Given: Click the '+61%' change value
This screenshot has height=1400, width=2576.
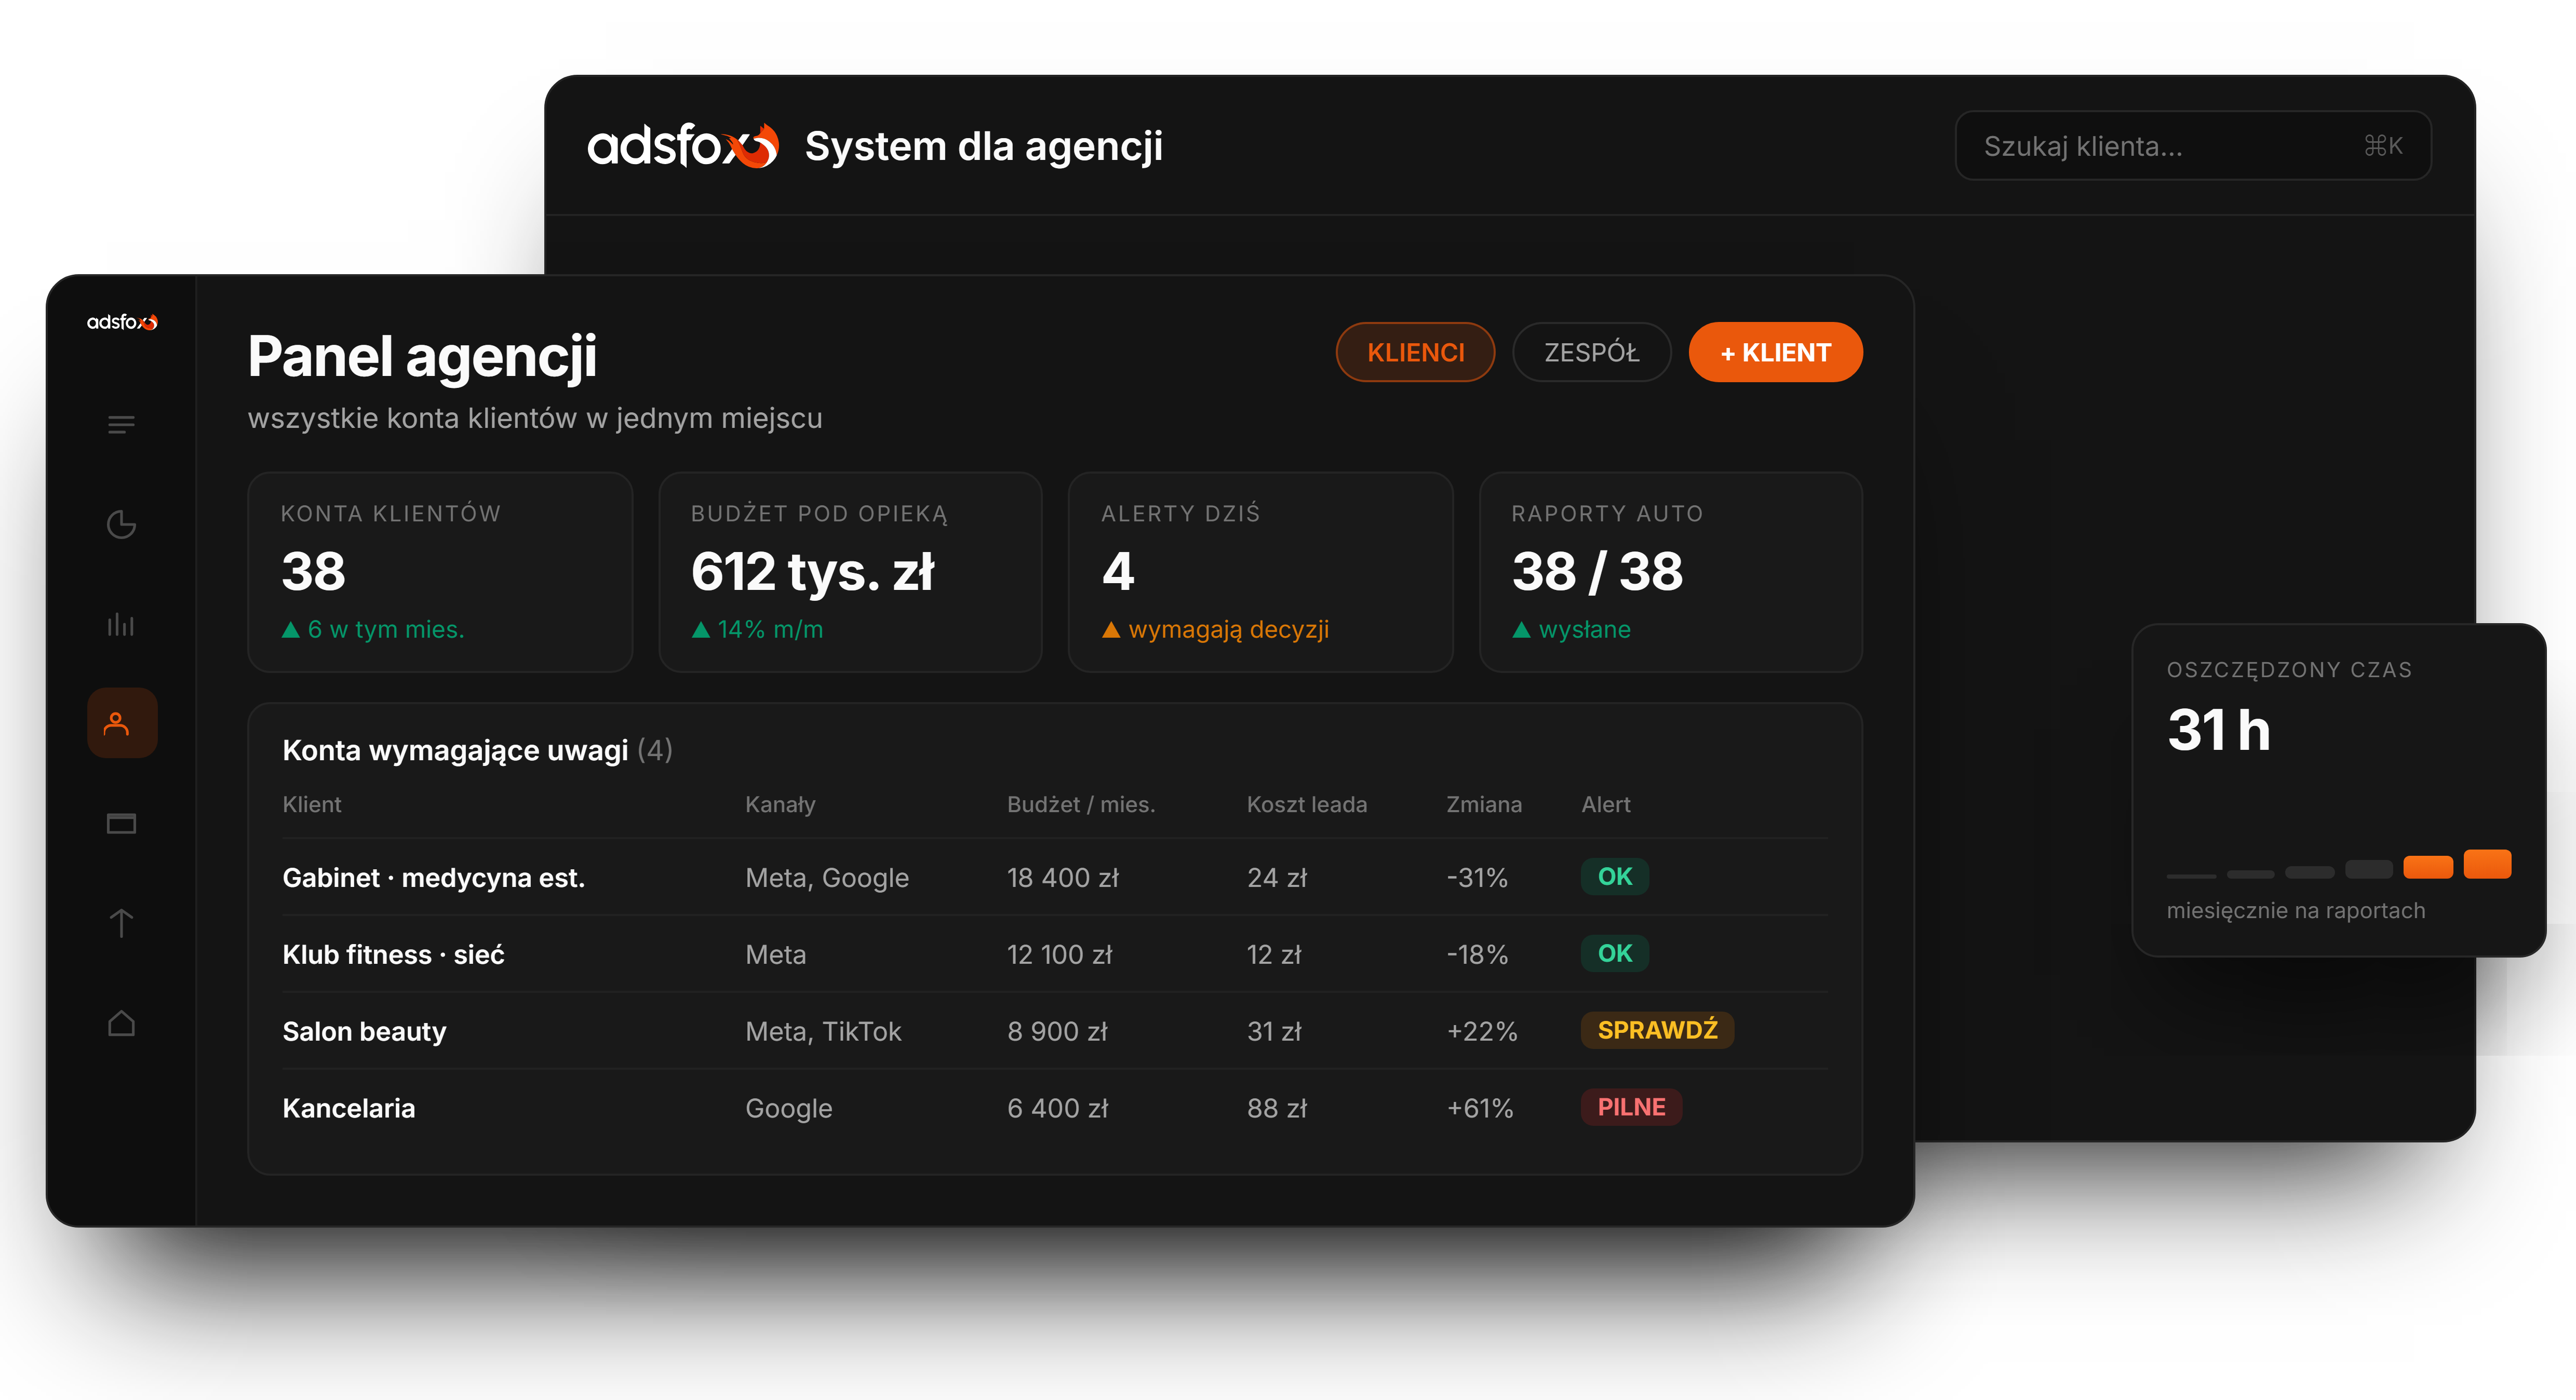Looking at the screenshot, I should click(1479, 1108).
